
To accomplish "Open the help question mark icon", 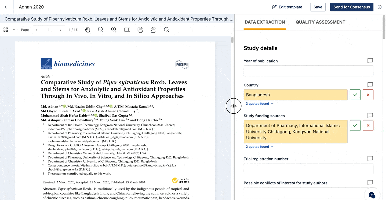I will click(x=380, y=7).
